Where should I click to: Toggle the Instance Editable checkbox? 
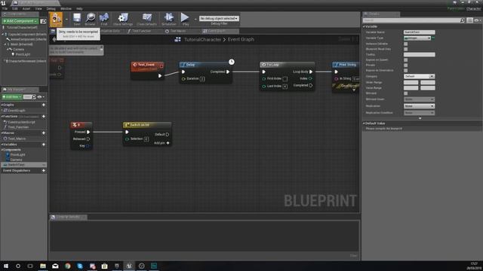pos(406,44)
